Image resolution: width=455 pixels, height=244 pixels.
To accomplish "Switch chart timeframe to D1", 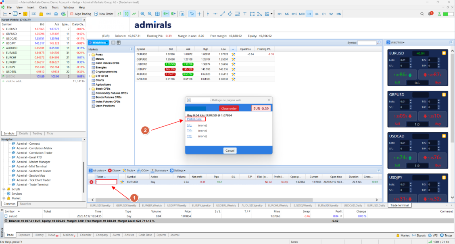I will click(x=324, y=14).
